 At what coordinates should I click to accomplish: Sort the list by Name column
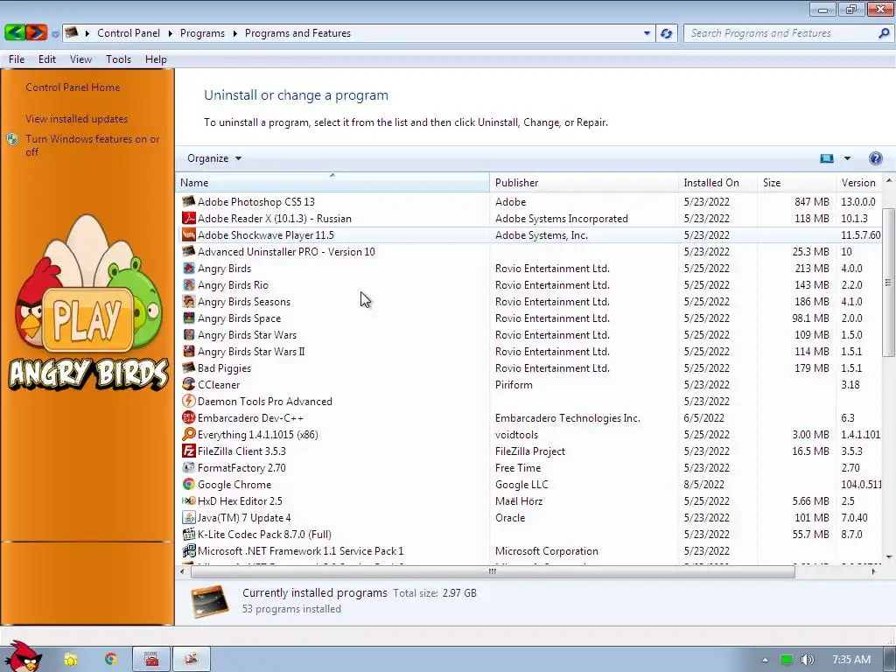click(x=332, y=183)
